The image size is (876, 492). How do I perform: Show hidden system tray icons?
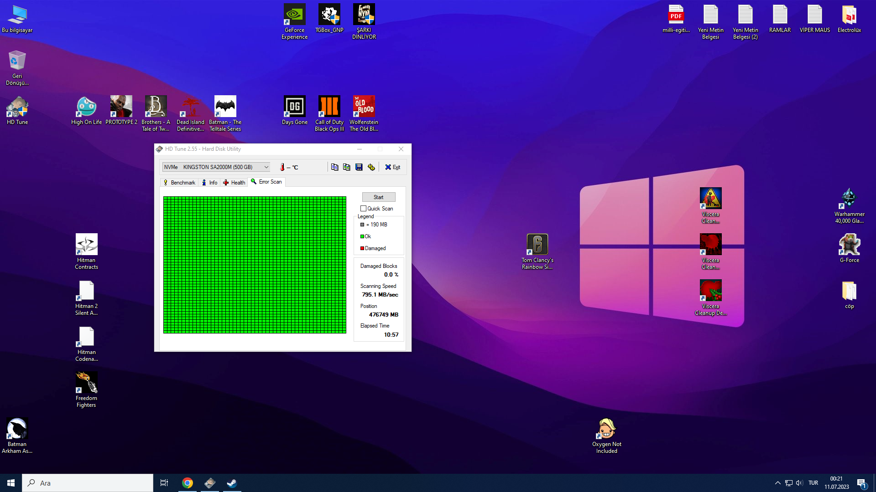click(778, 483)
